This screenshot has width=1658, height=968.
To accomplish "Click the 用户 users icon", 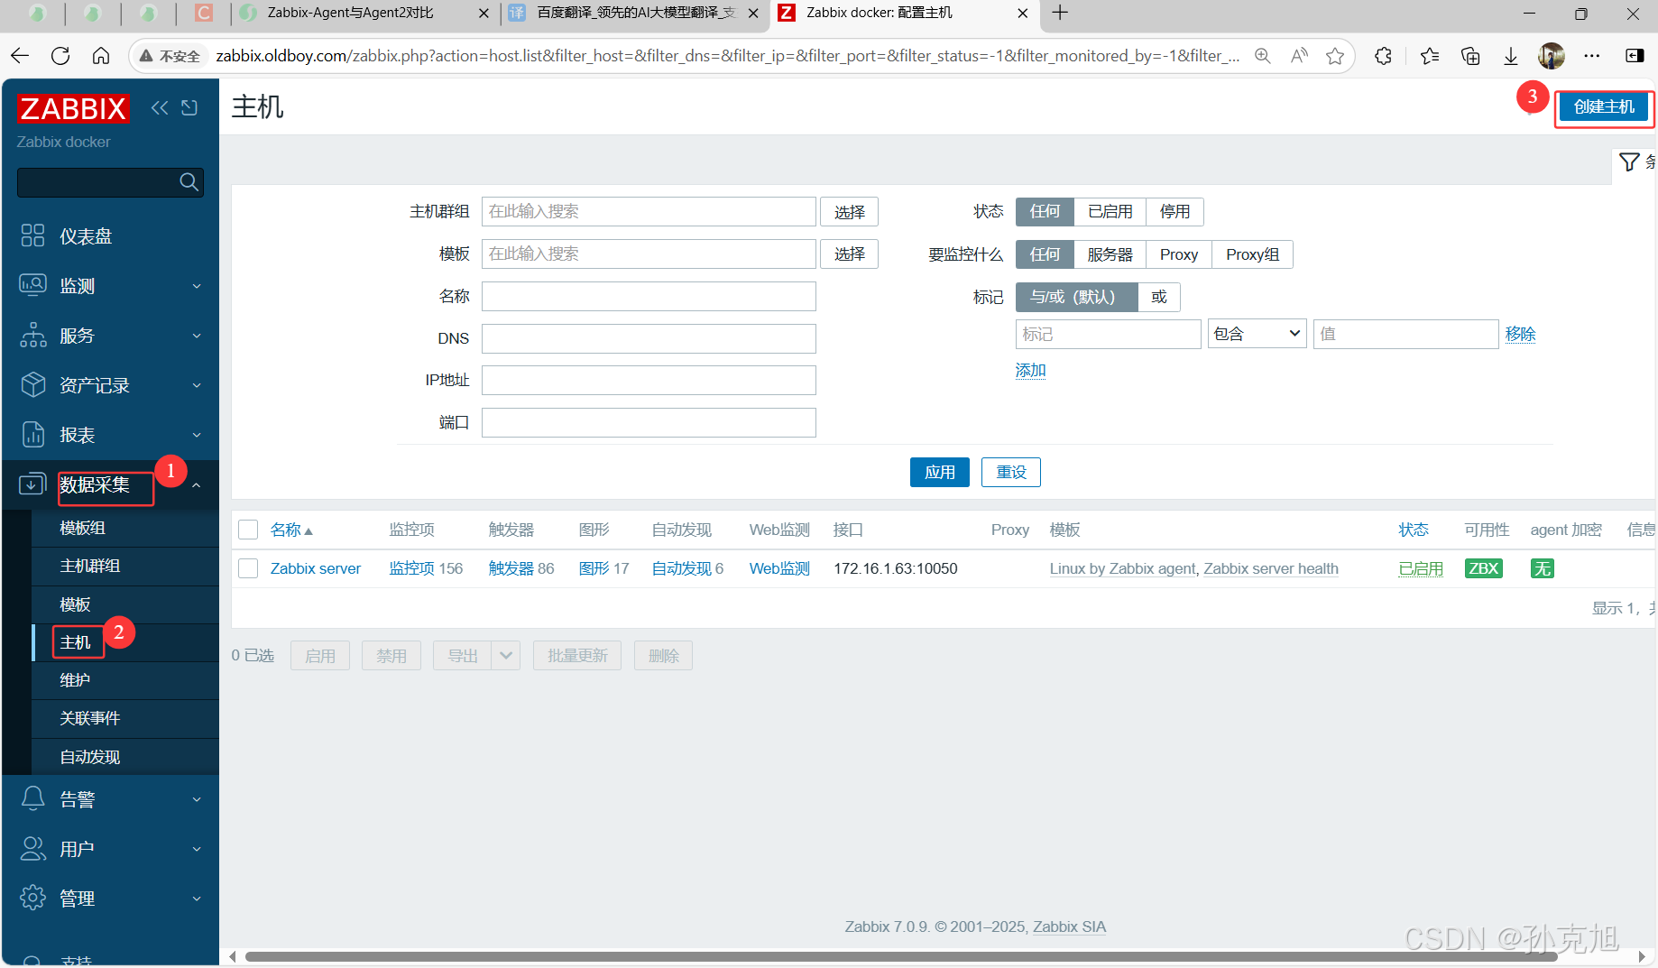I will click(x=33, y=848).
